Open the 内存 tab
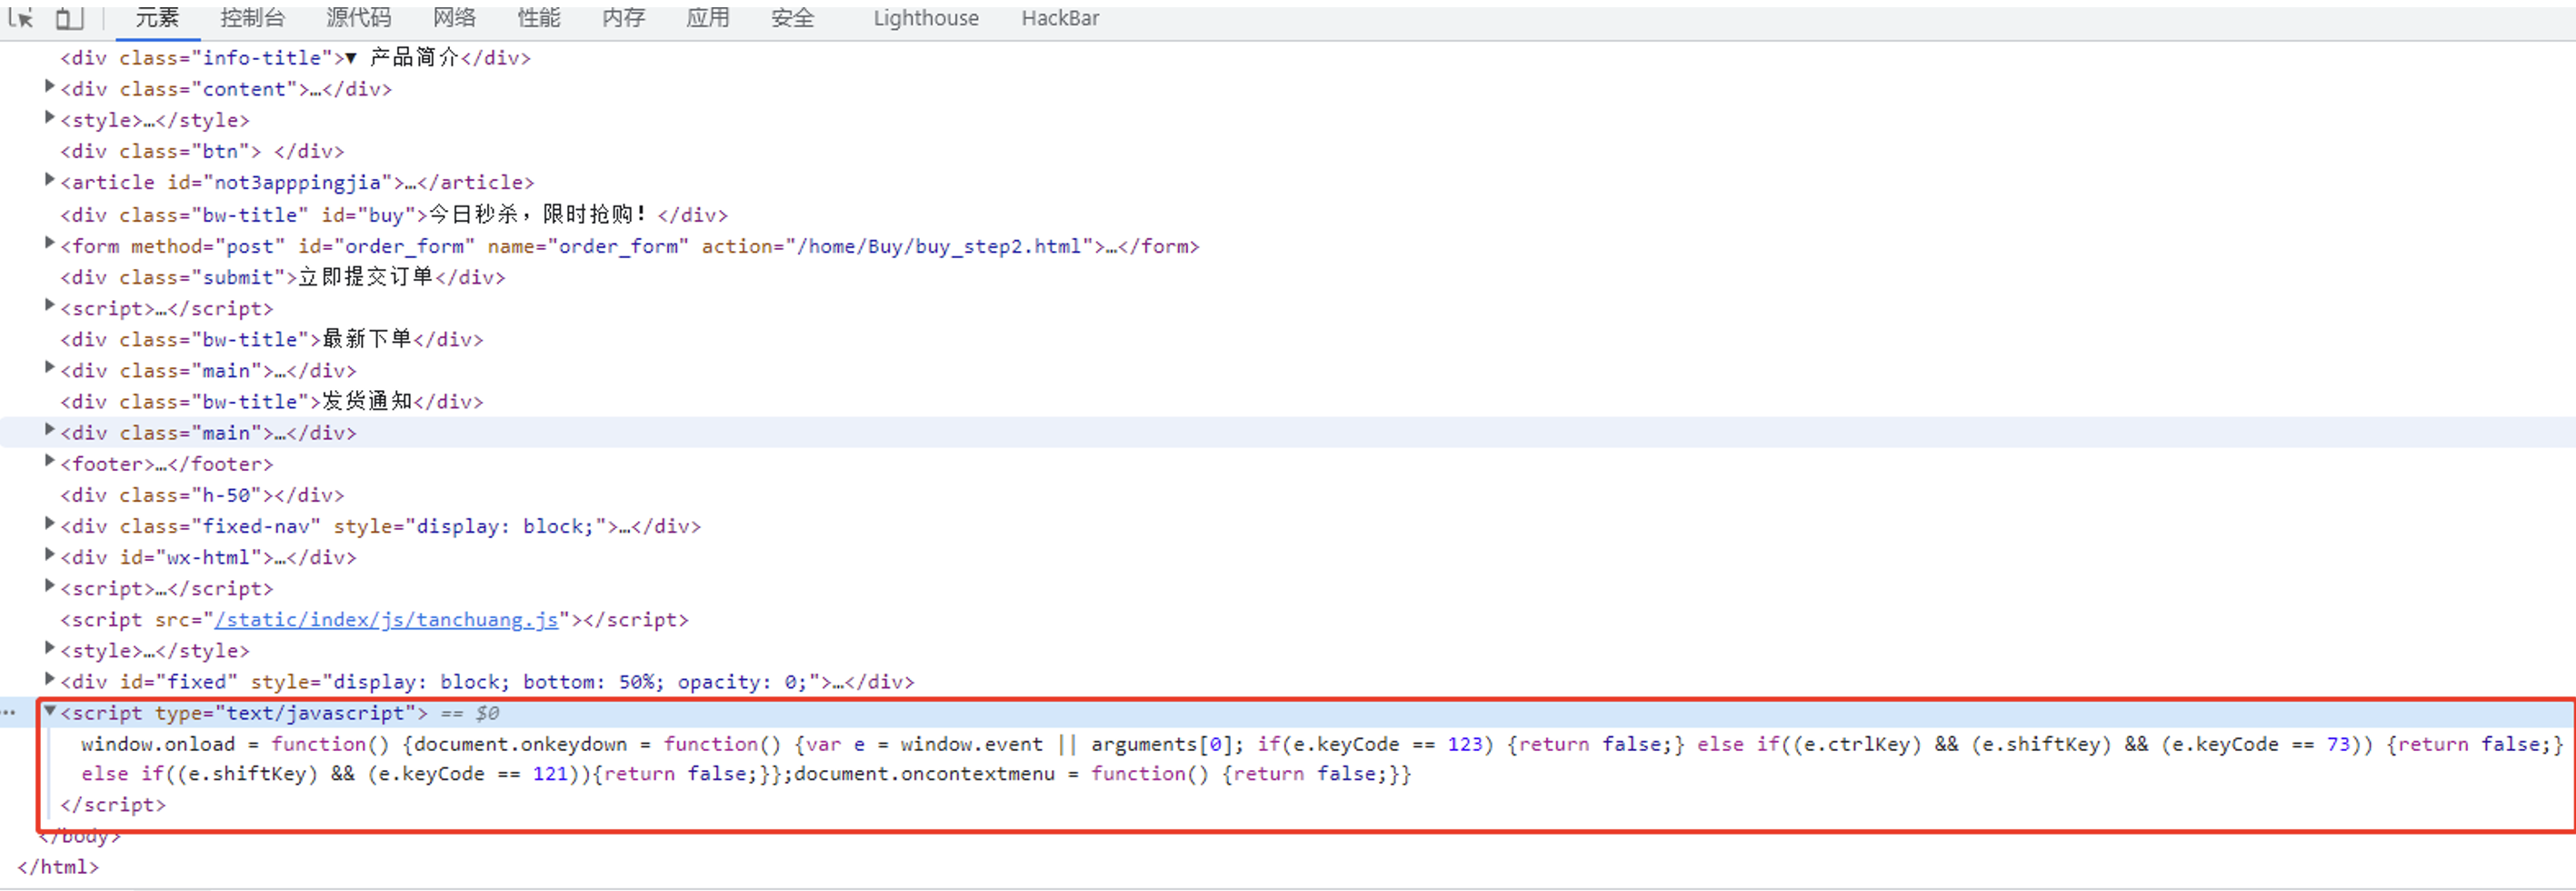Screen dimensions: 2576x891 tap(624, 18)
